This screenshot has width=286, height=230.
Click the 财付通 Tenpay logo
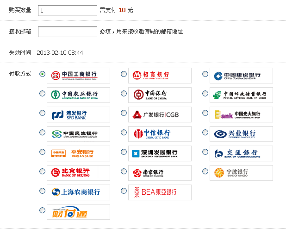78,212
